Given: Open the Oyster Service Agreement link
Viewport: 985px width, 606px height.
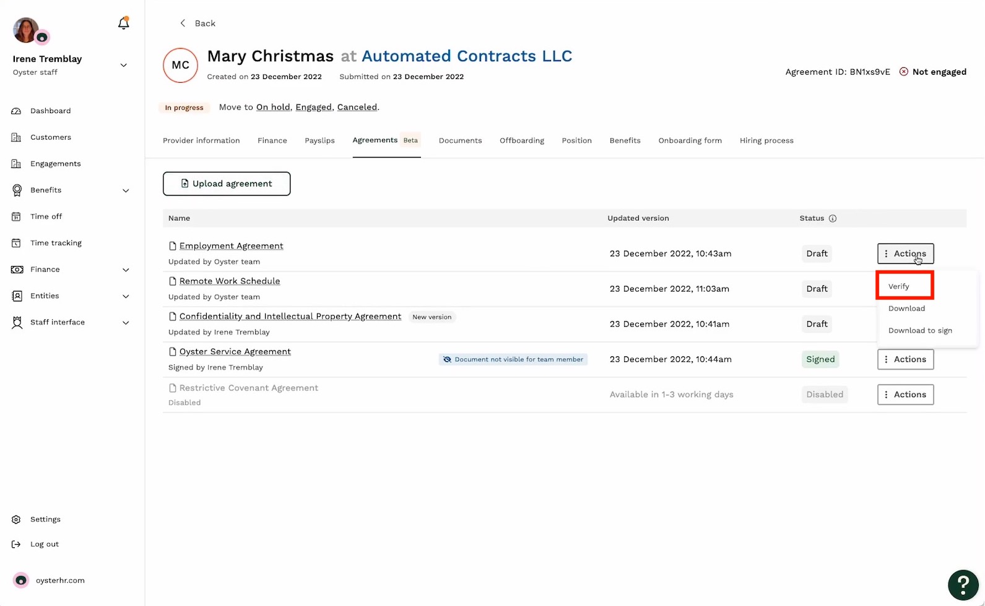Looking at the screenshot, I should coord(235,352).
